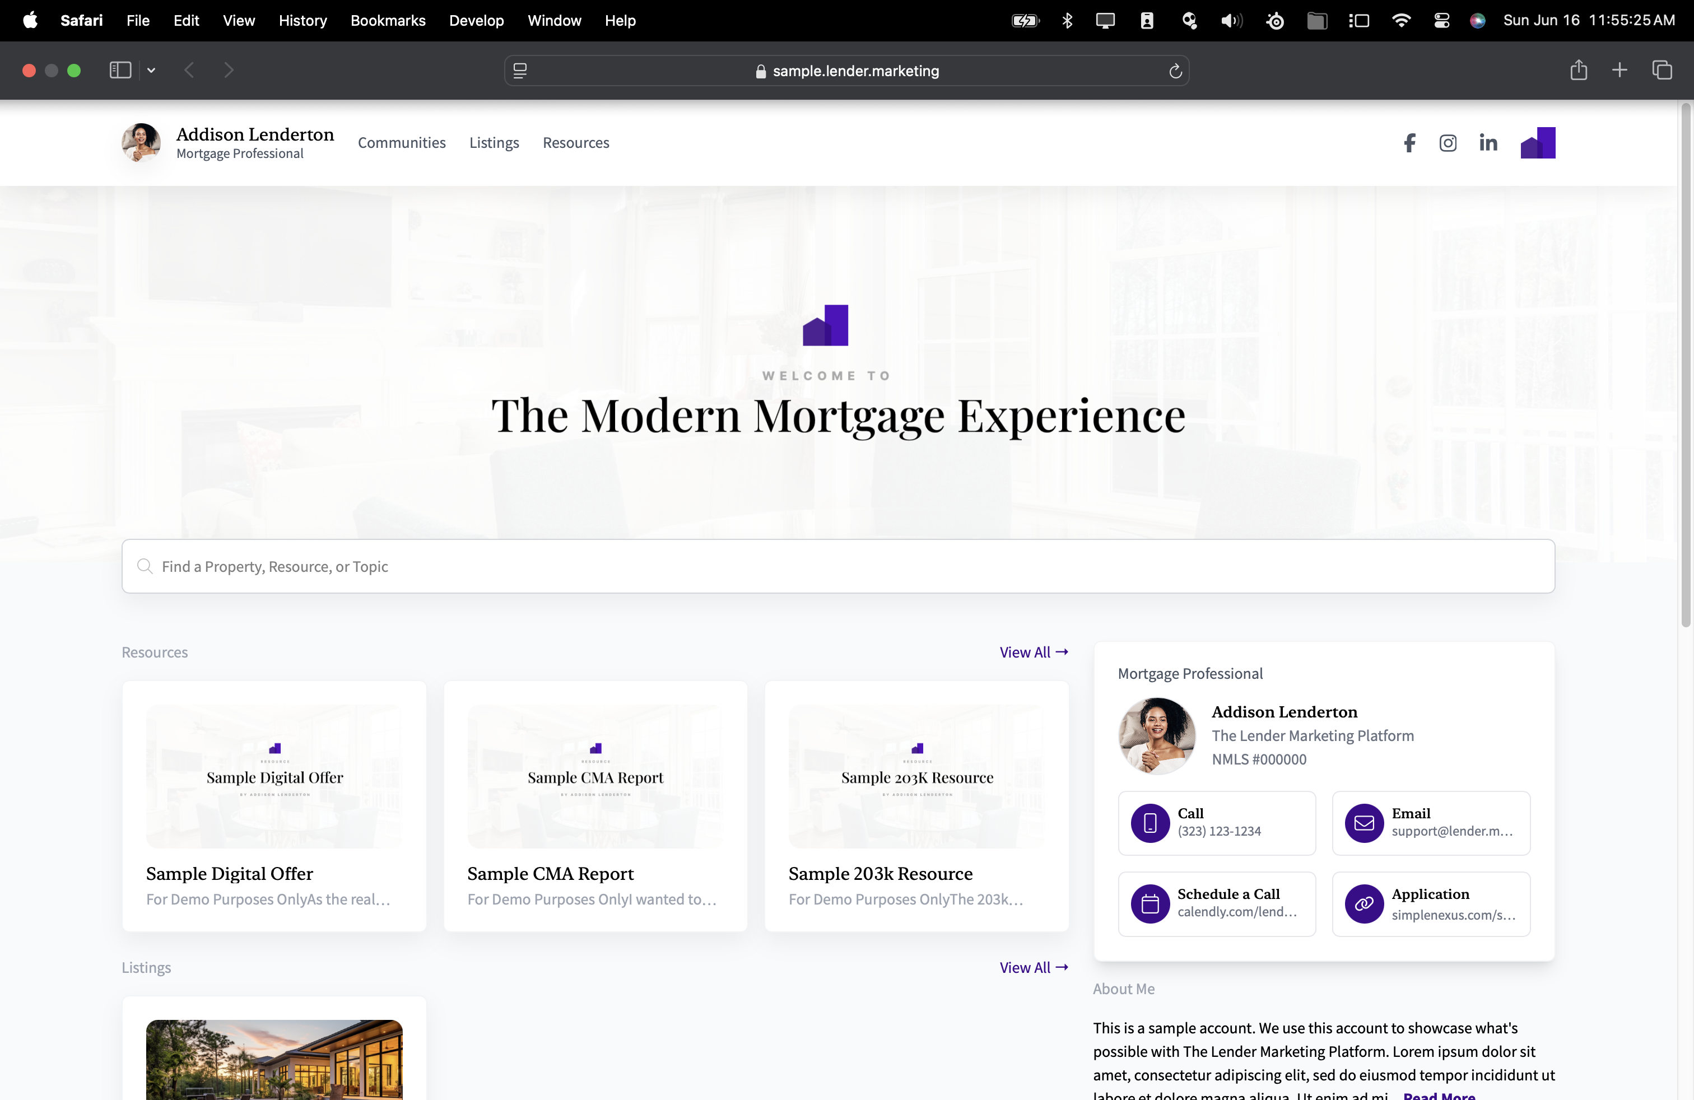Open the Sample CMA Report thumbnail
Viewport: 1694px width, 1100px height.
[595, 776]
